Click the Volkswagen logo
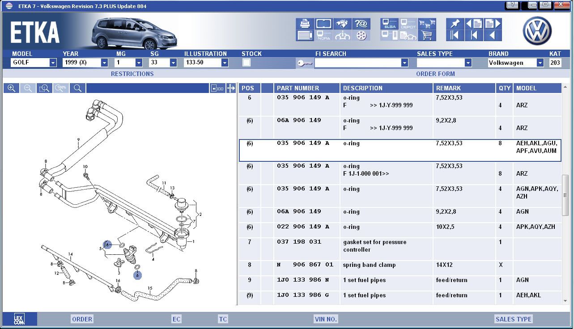Image resolution: width=574 pixels, height=329 pixels. tap(537, 31)
